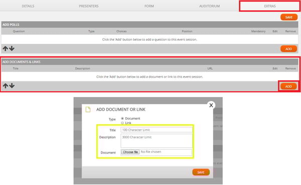The width and height of the screenshot is (301, 185).
Task: Click the document icon beside dialog title
Action: point(88,109)
